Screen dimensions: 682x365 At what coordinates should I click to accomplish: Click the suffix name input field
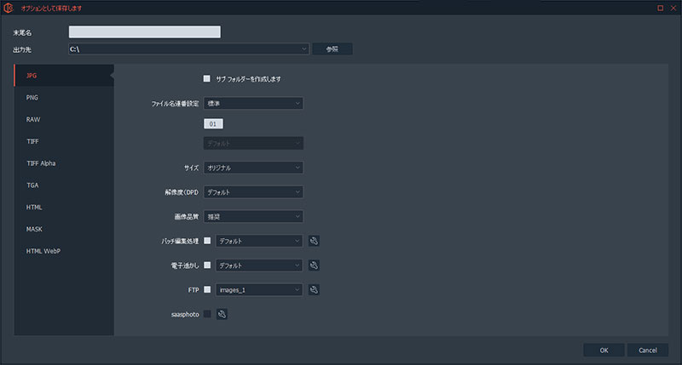144,32
